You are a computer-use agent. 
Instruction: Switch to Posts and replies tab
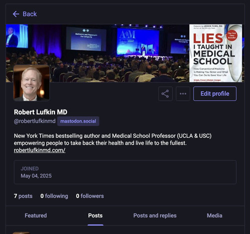pyautogui.click(x=155, y=215)
